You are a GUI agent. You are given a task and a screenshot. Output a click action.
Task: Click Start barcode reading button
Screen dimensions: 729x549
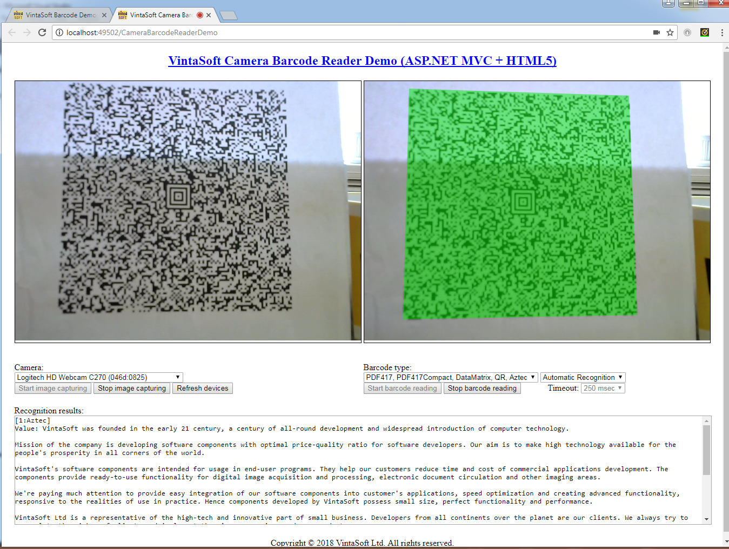(402, 388)
